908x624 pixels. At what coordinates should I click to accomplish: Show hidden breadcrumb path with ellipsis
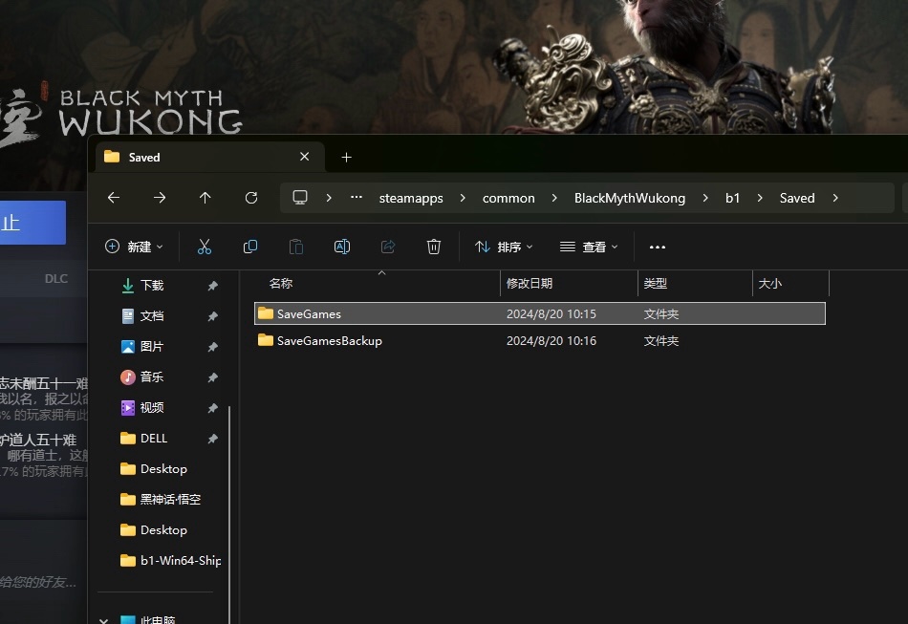(357, 198)
